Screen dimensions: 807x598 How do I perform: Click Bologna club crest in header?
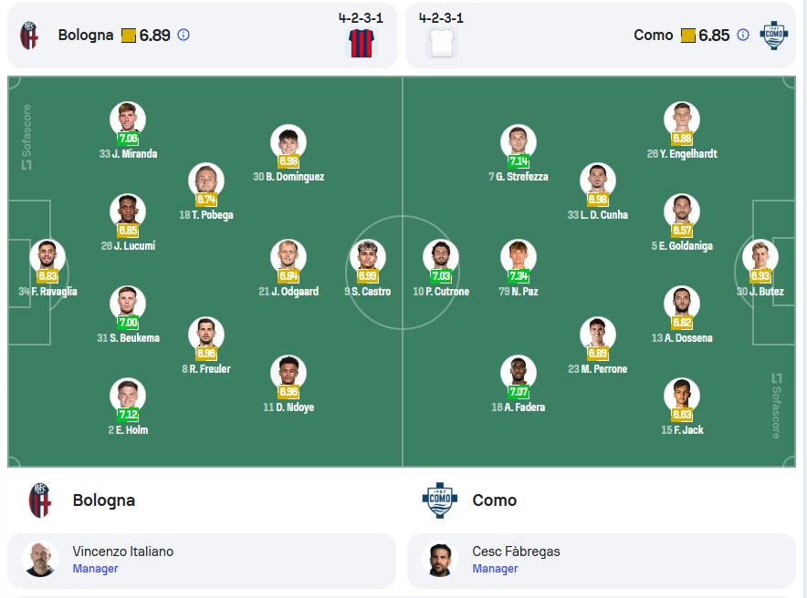coord(29,36)
